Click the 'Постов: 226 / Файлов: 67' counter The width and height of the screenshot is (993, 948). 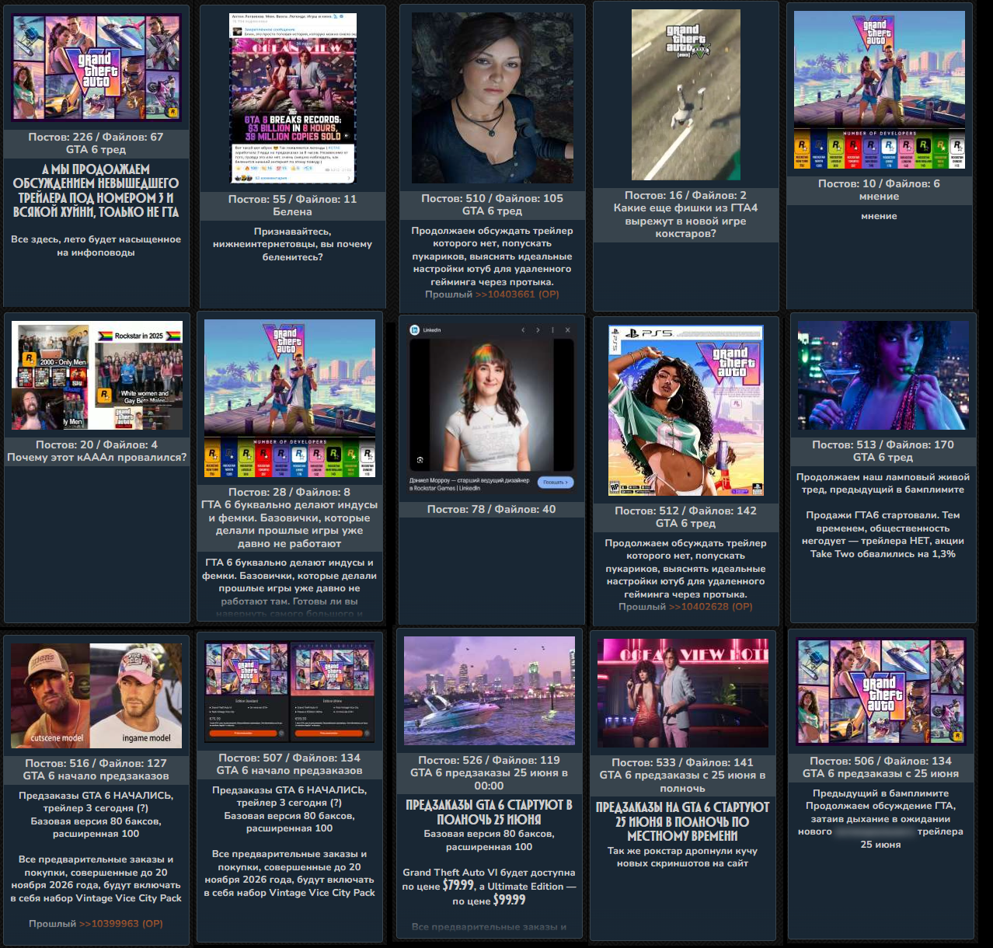pyautogui.click(x=96, y=137)
